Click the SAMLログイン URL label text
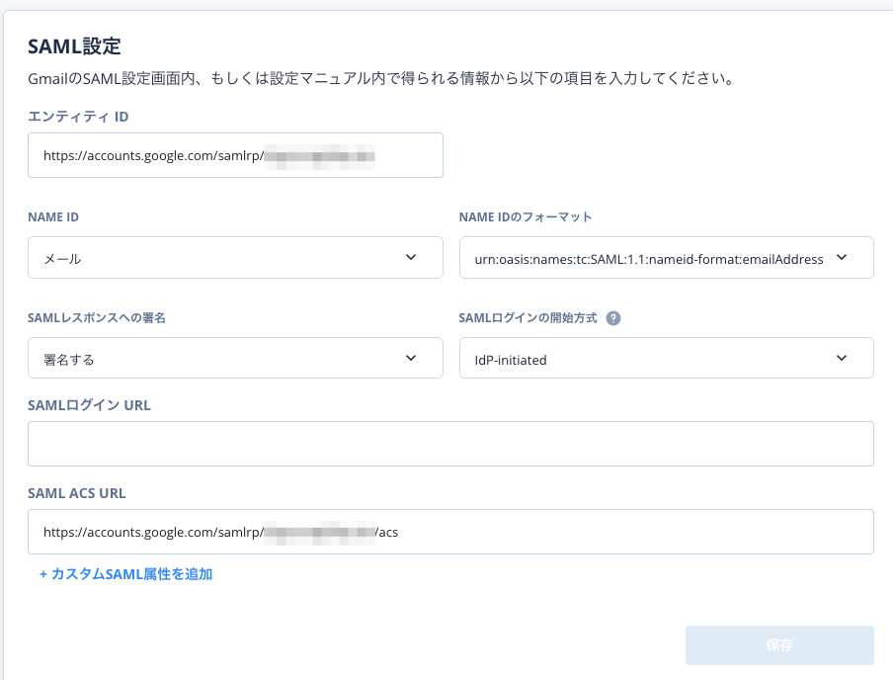This screenshot has height=680, width=893. coord(89,404)
